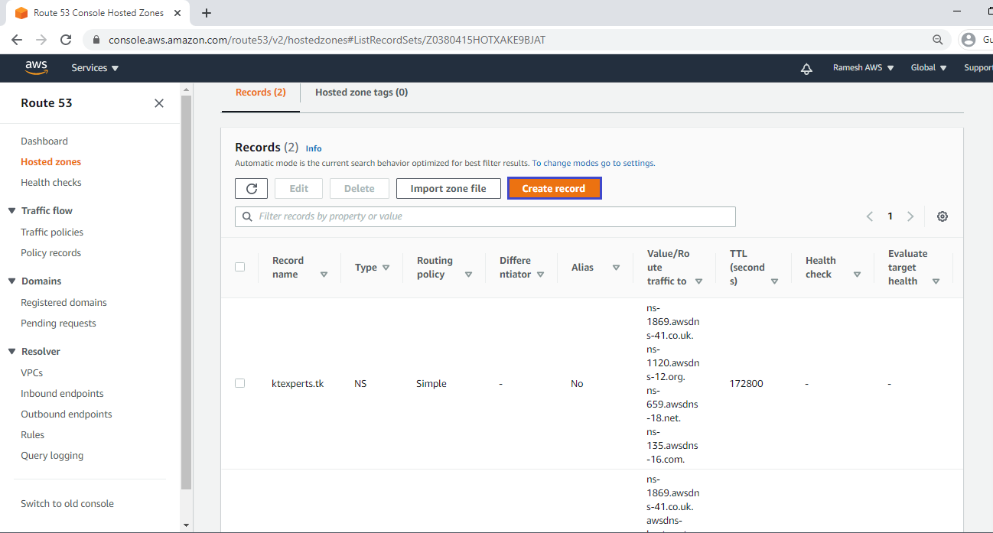Collapse the Traffic flow section

pyautogui.click(x=11, y=211)
